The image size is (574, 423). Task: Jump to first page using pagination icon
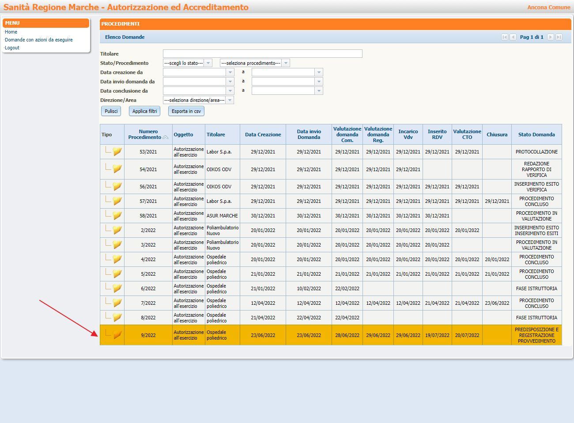click(505, 37)
